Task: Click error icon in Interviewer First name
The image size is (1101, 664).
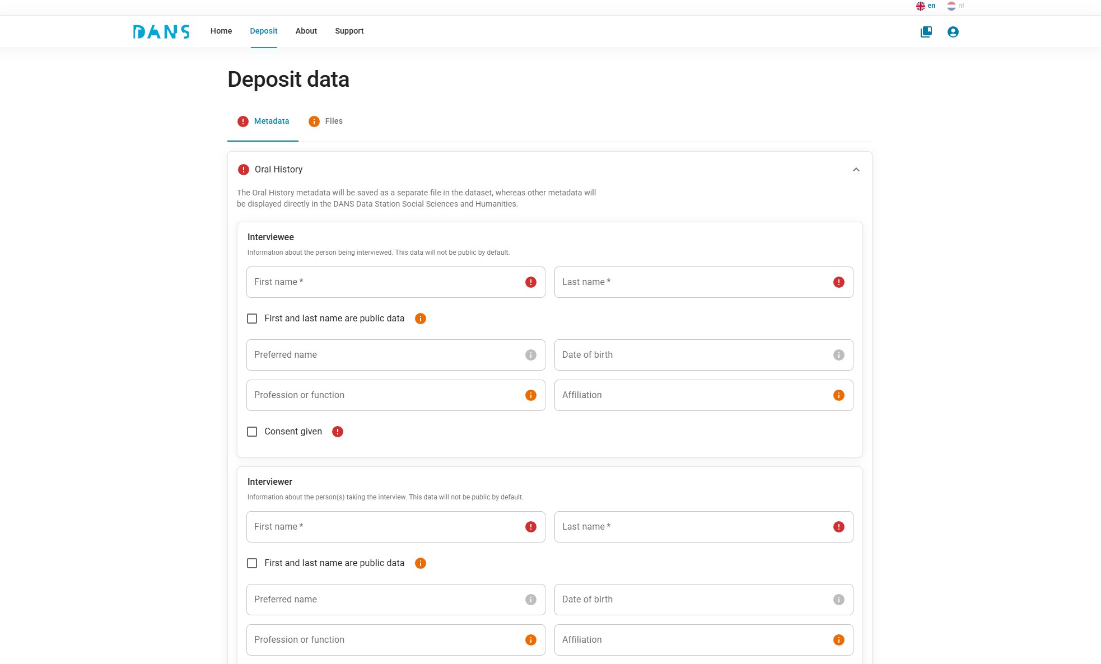Action: (x=531, y=527)
